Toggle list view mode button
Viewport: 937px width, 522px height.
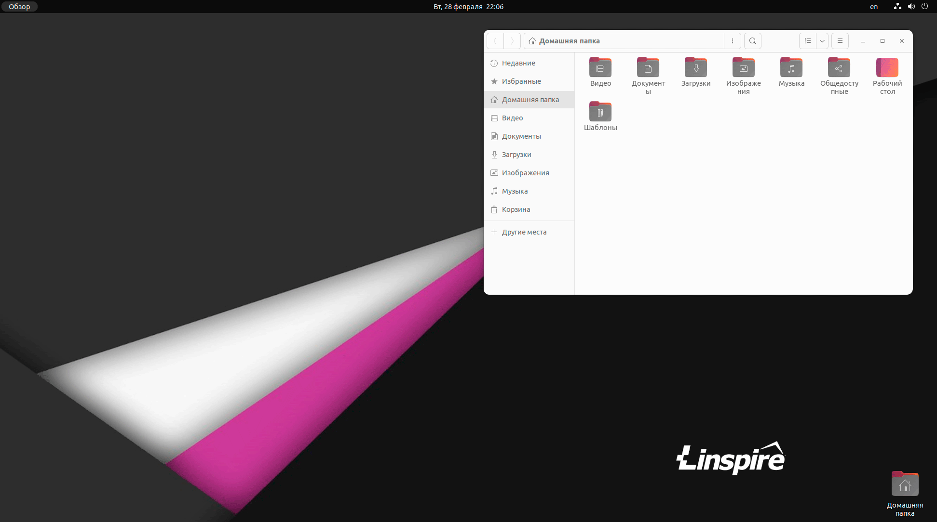[x=808, y=41]
